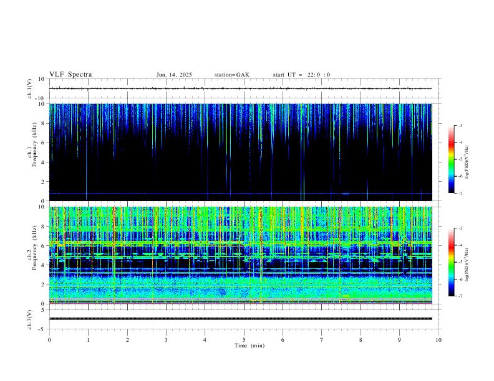Click the ch.2 PSD color scale bar
This screenshot has height=381, width=494.
point(451,262)
